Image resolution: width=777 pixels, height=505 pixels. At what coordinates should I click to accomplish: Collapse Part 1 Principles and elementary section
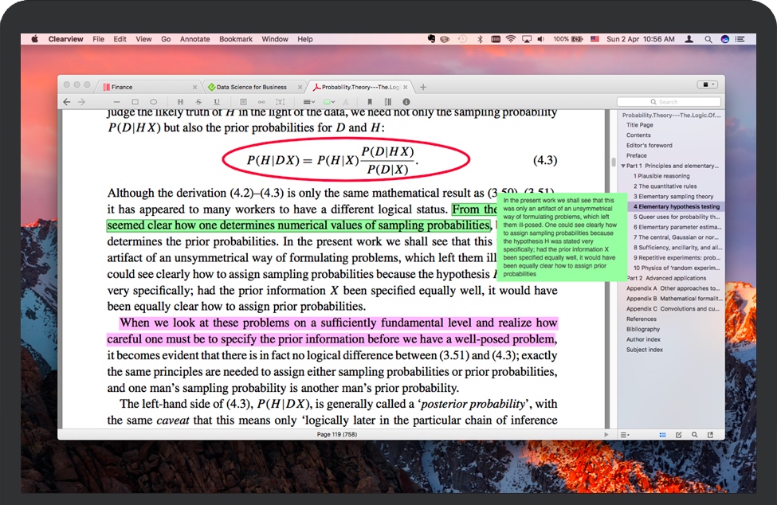click(623, 166)
